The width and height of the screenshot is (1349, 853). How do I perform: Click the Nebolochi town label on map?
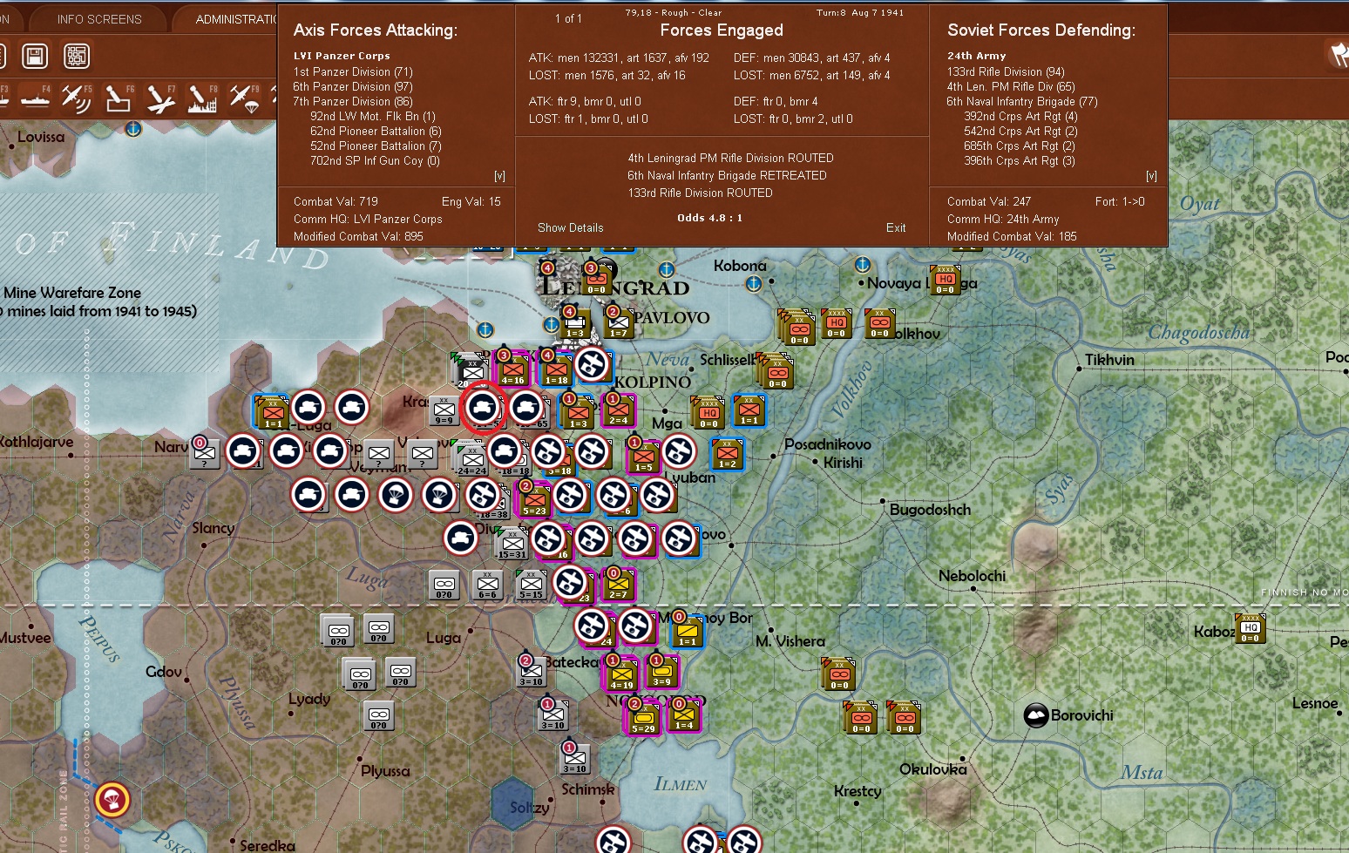pyautogui.click(x=972, y=576)
